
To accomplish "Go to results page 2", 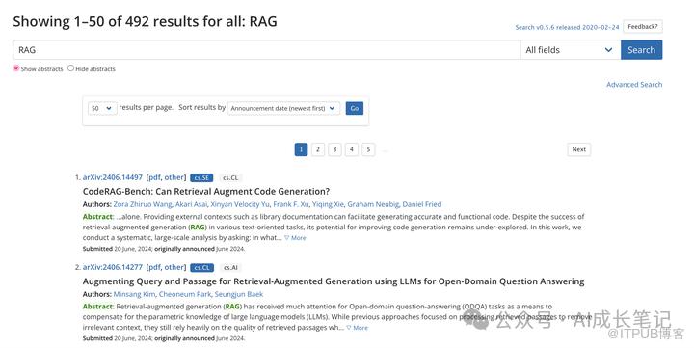I will coord(318,149).
